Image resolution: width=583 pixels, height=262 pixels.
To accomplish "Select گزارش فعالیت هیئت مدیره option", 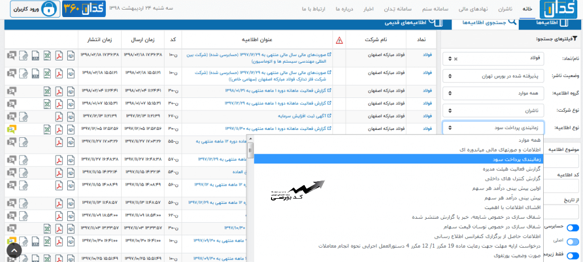I will (x=399, y=169).
